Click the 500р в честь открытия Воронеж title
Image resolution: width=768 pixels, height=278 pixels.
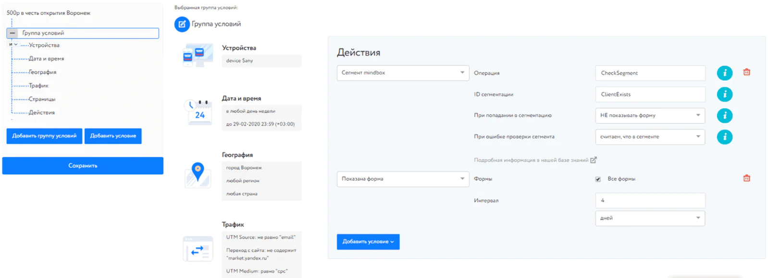(x=48, y=13)
